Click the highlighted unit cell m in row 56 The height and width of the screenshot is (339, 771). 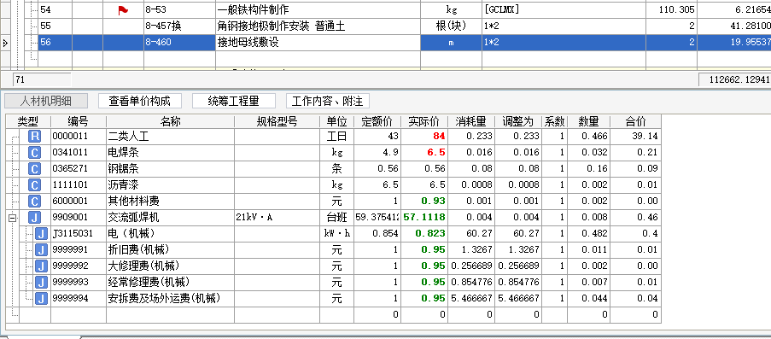[x=451, y=43]
